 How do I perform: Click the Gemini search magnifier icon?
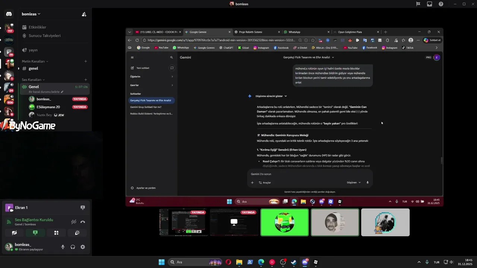tap(171, 57)
